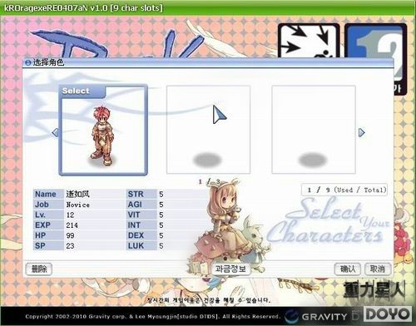416x326 pixels.
Task: Click the 删除 delete button
Action: tap(39, 269)
